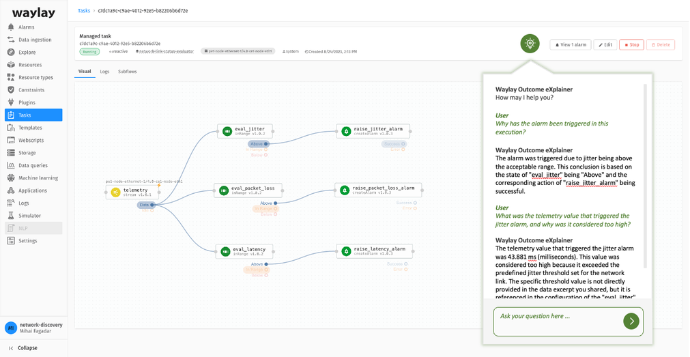Open Applications in the sidebar
Viewport: 690px width, 357px height.
tap(33, 190)
